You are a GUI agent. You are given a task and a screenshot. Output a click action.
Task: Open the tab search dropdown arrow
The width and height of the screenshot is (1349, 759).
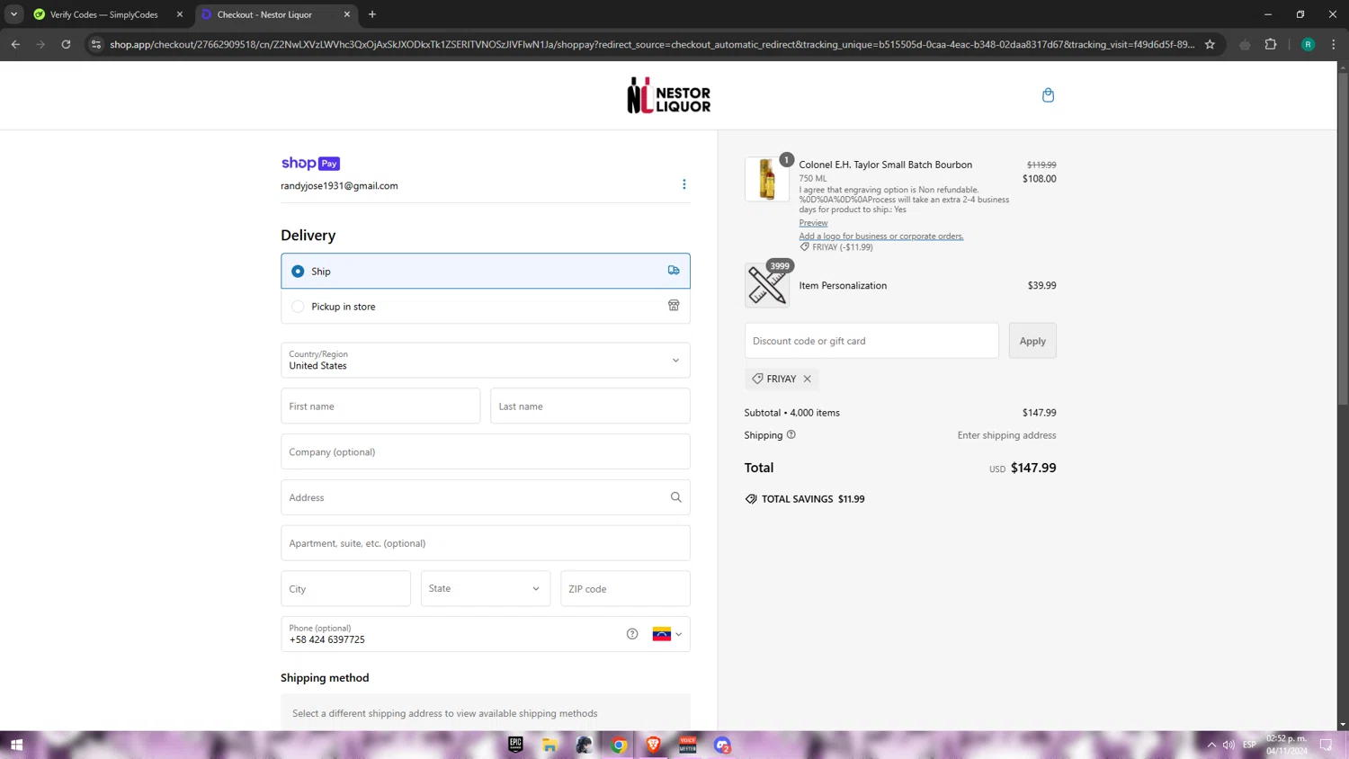[13, 14]
